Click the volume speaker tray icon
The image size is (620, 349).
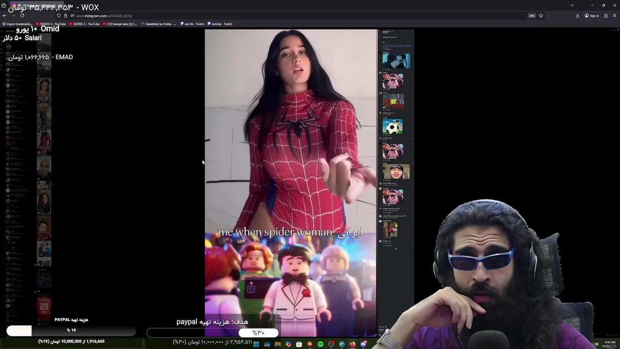[596, 344]
